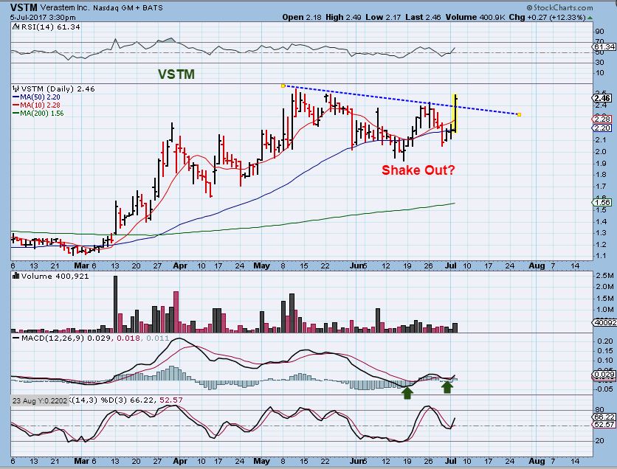Click the May label on price chart date axis
Image resolution: width=617 pixels, height=469 pixels.
[262, 265]
